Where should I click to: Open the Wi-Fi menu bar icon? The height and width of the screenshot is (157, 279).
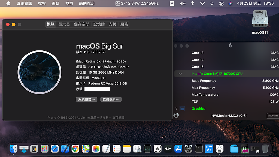[202, 3]
